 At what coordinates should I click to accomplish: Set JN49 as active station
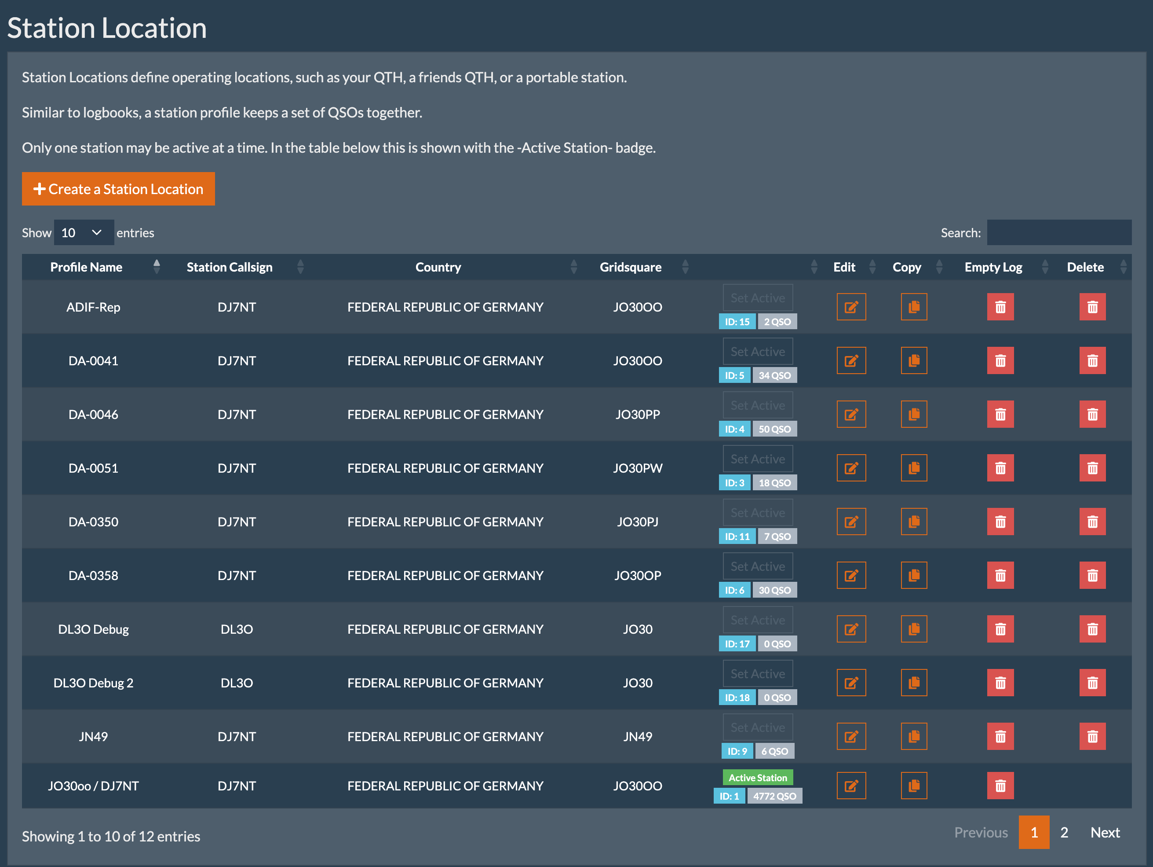[757, 728]
